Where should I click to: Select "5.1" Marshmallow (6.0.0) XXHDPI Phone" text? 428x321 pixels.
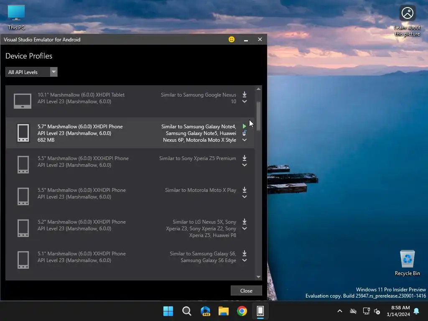(82, 254)
